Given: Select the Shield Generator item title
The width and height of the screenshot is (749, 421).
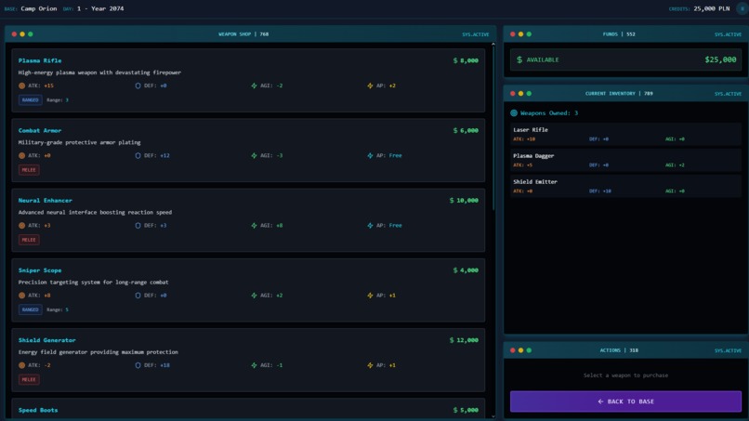Looking at the screenshot, I should 46,340.
